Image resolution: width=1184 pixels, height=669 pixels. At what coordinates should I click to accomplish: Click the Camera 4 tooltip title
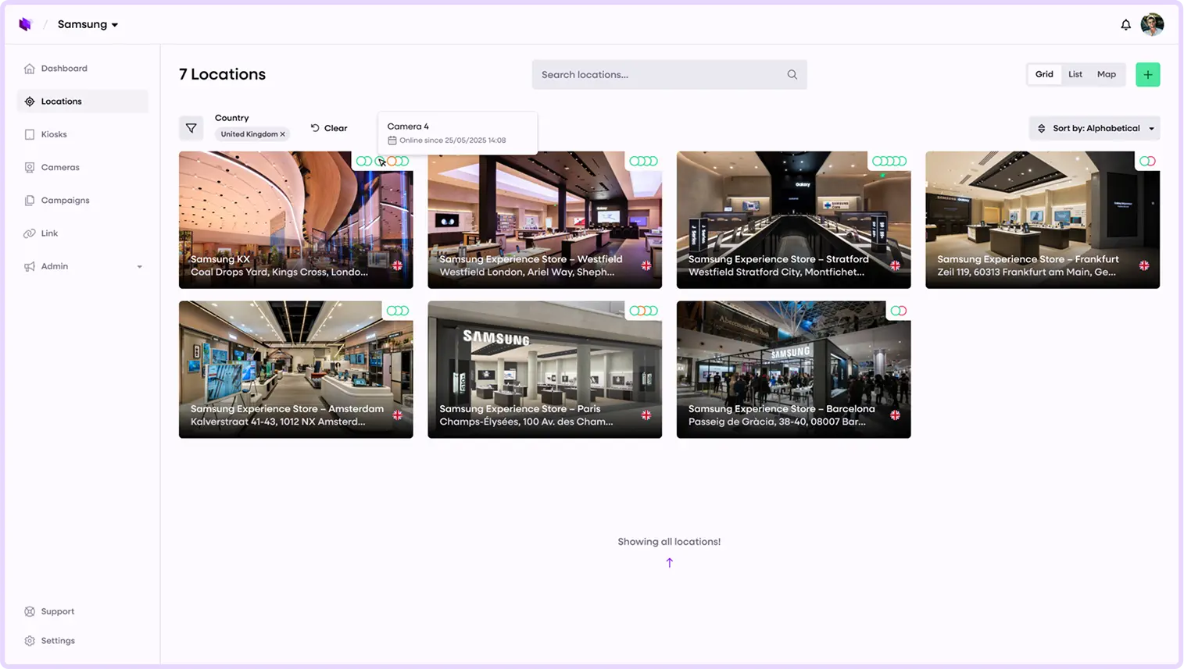pyautogui.click(x=408, y=126)
